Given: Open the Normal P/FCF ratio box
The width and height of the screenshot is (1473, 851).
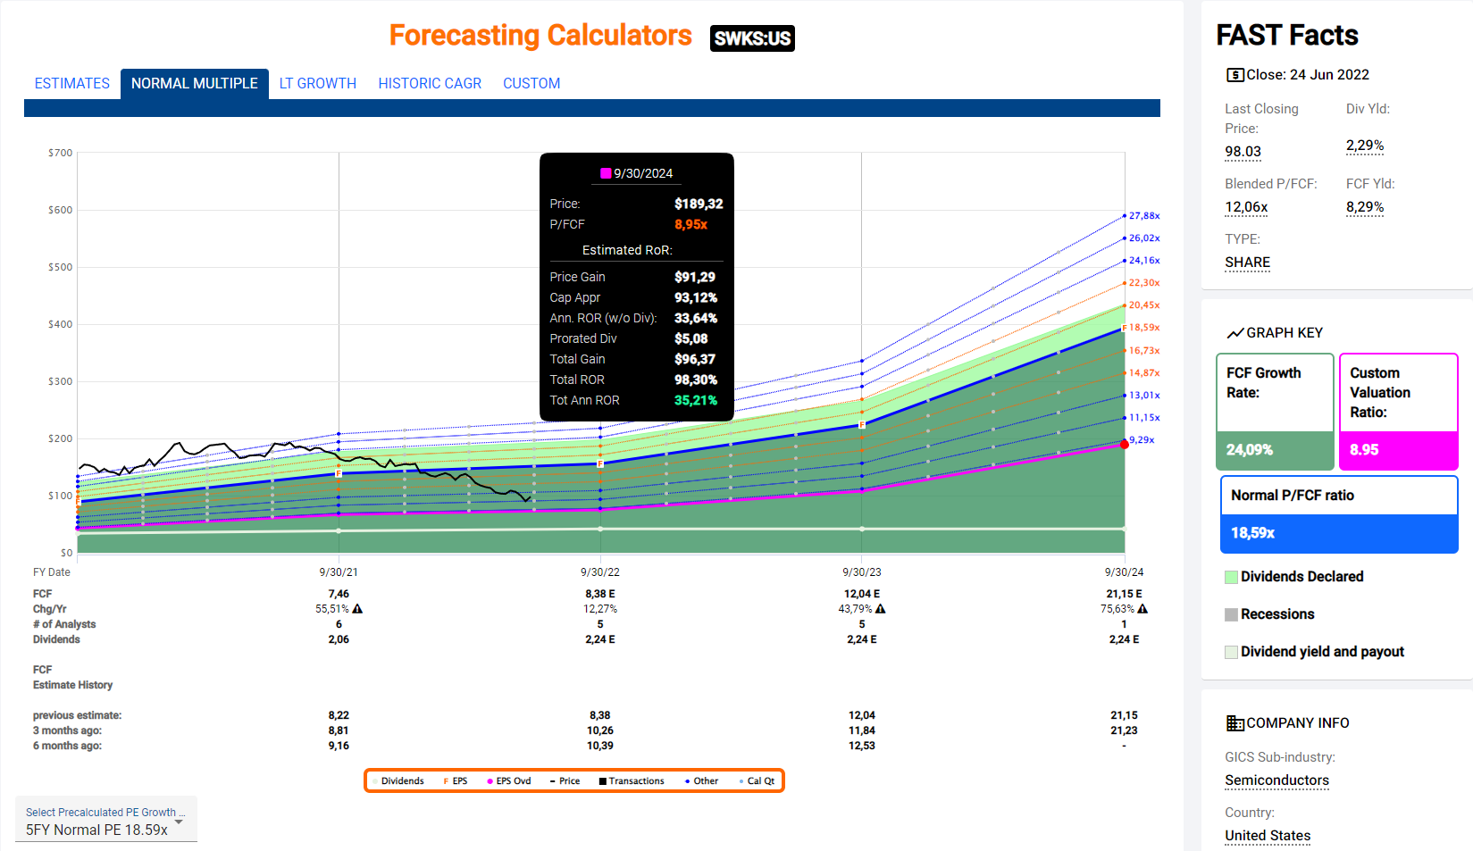Looking at the screenshot, I should pyautogui.click(x=1338, y=514).
